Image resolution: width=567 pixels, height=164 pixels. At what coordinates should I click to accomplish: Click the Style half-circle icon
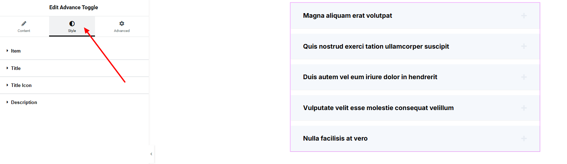[x=72, y=23]
